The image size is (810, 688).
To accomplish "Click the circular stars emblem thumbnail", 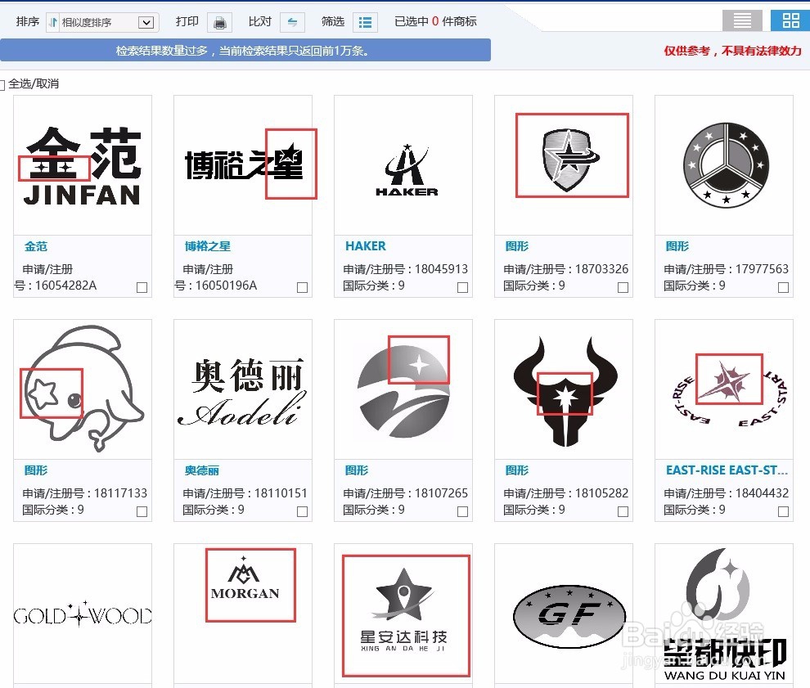I will [x=724, y=165].
